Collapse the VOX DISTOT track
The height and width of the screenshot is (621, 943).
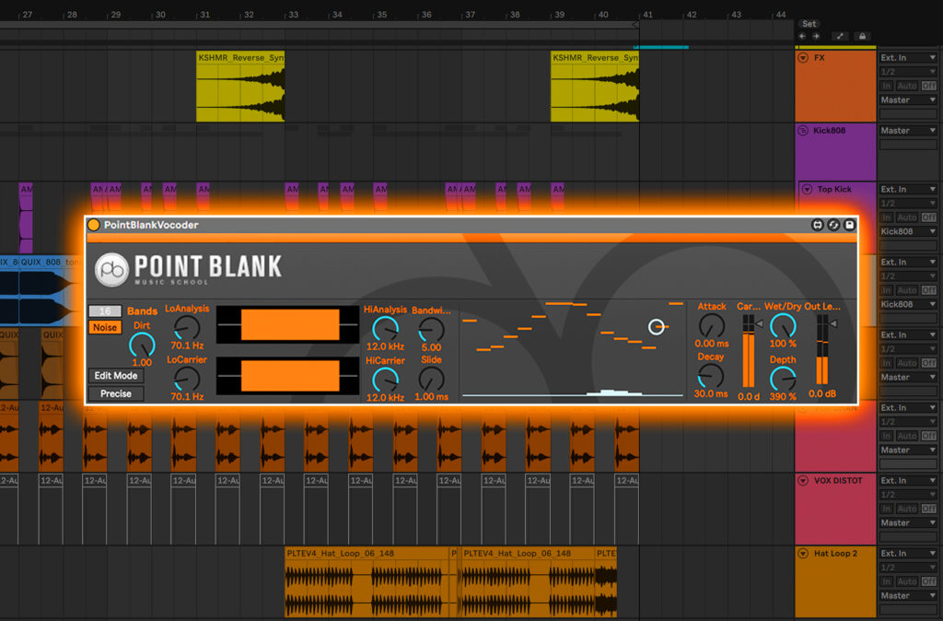pos(803,481)
